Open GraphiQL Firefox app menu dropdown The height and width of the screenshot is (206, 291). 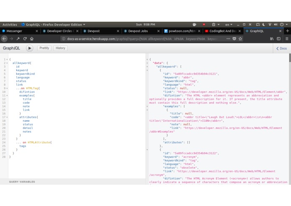tap(53, 25)
